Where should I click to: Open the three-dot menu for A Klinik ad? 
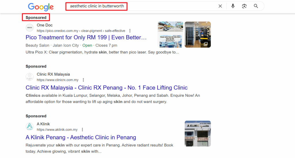pyautogui.click(x=82, y=130)
